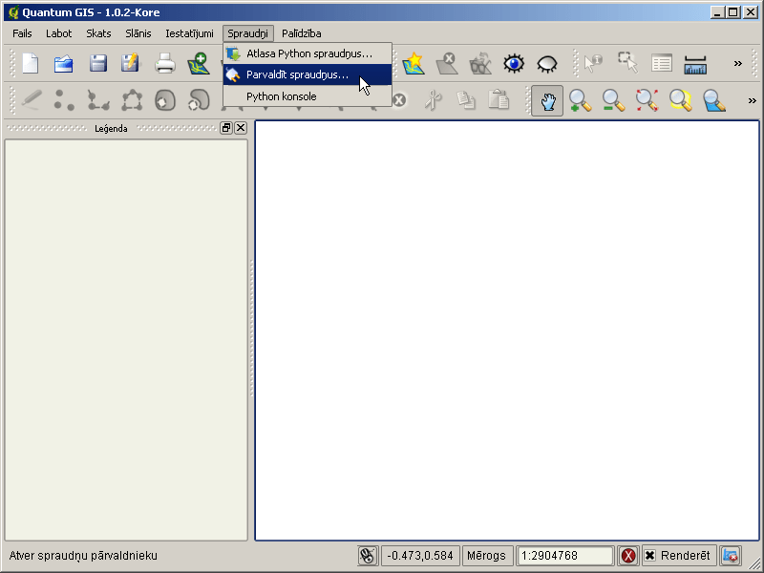Open the Labot menu

coord(59,33)
